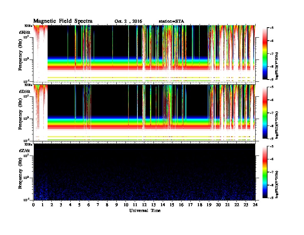The width and height of the screenshot is (304, 235).
Task: Click the hour 12 tick label
Action: (x=144, y=205)
